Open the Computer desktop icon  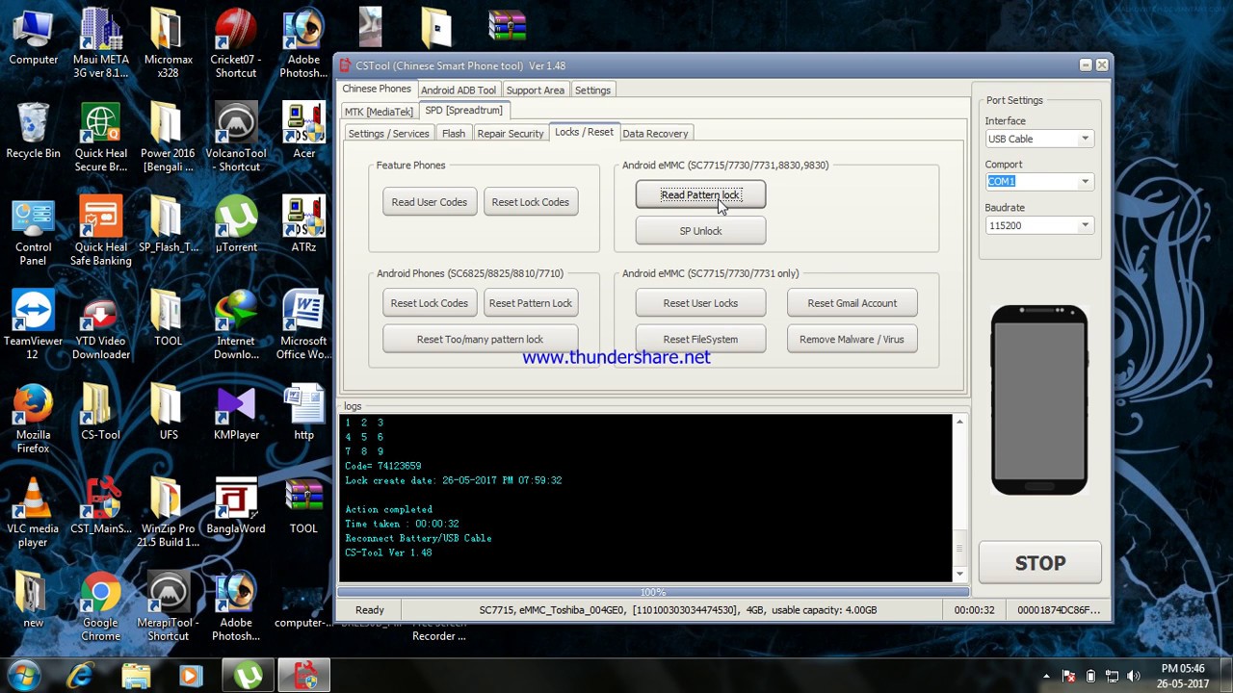pos(33,38)
